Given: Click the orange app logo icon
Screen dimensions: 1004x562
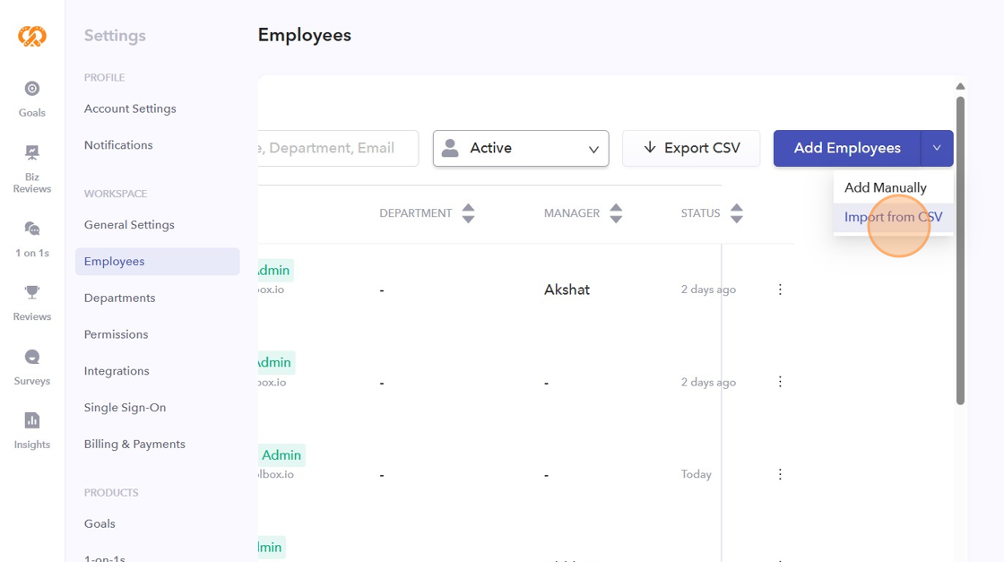Looking at the screenshot, I should coord(32,36).
